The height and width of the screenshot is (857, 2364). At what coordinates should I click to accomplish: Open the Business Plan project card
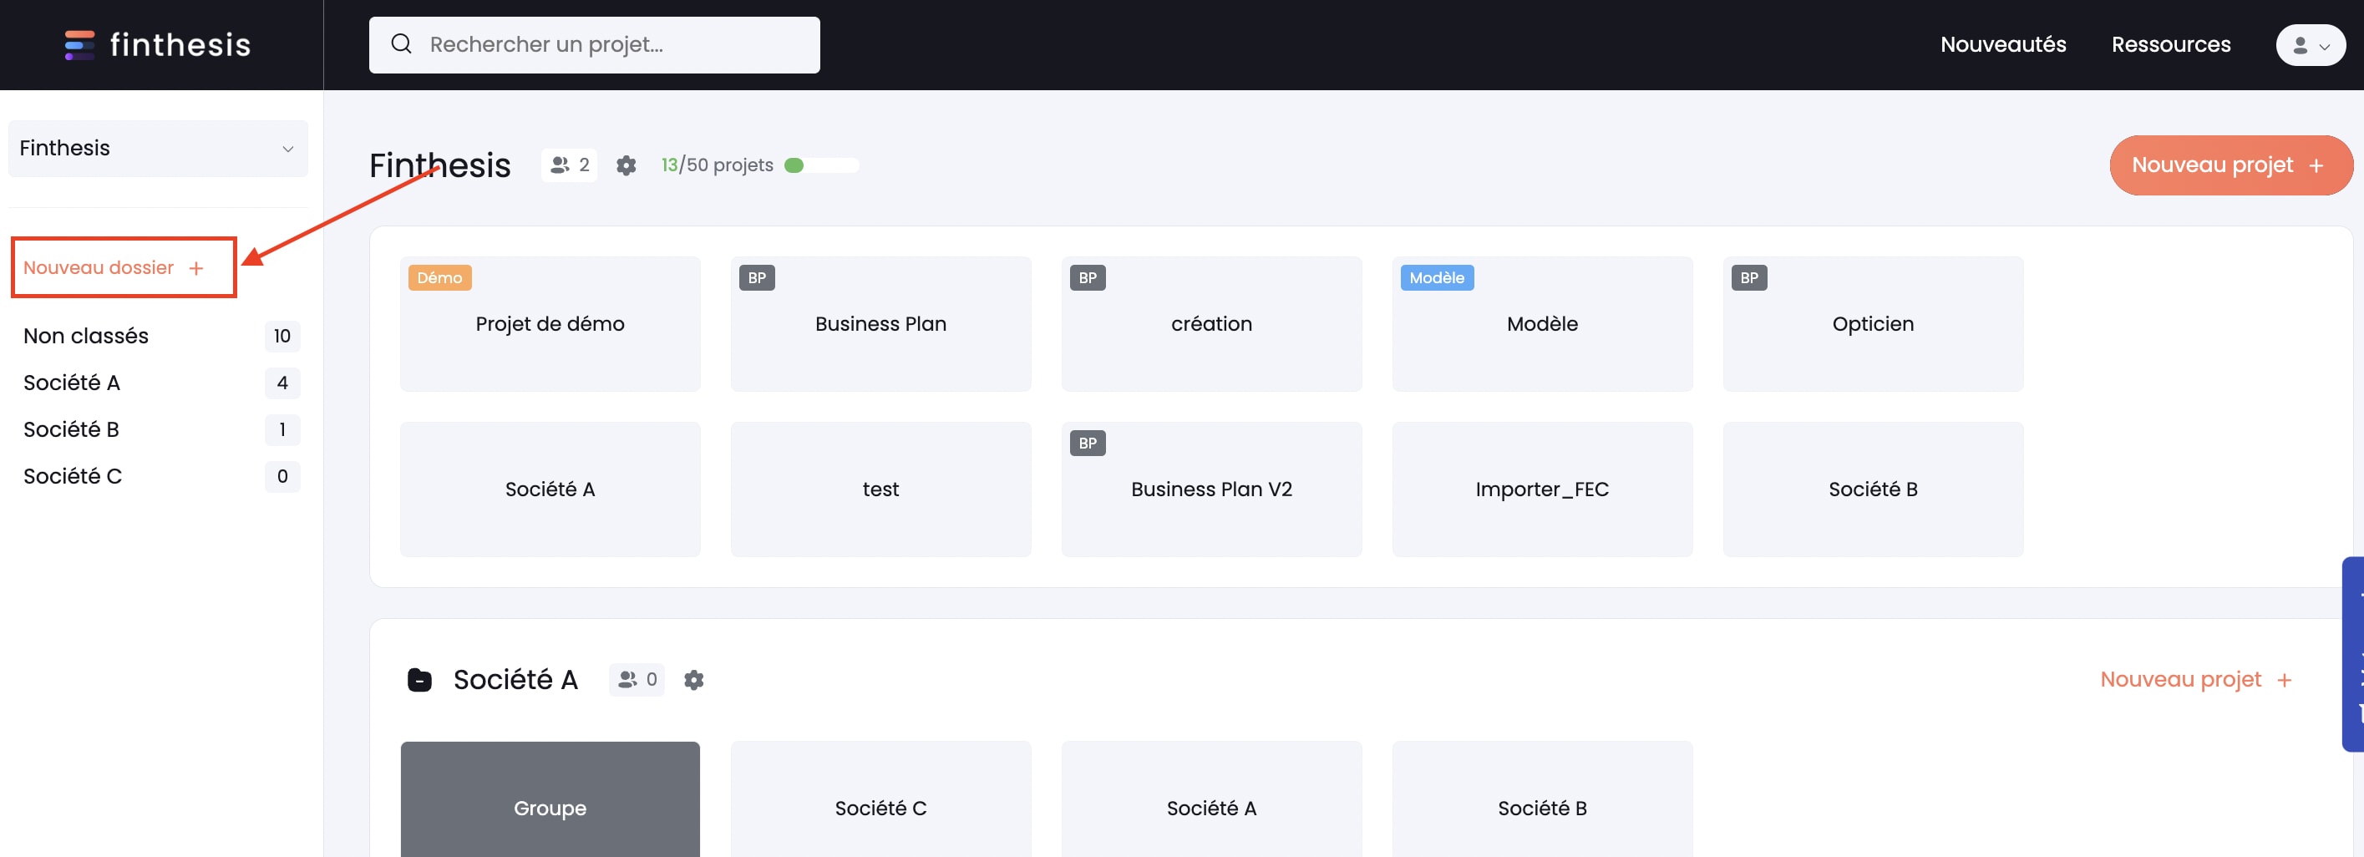[x=881, y=324]
